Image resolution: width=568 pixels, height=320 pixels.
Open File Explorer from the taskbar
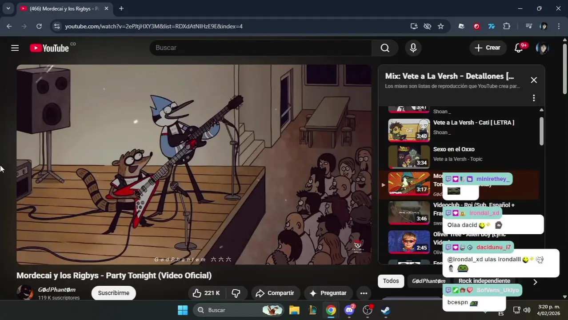294,310
